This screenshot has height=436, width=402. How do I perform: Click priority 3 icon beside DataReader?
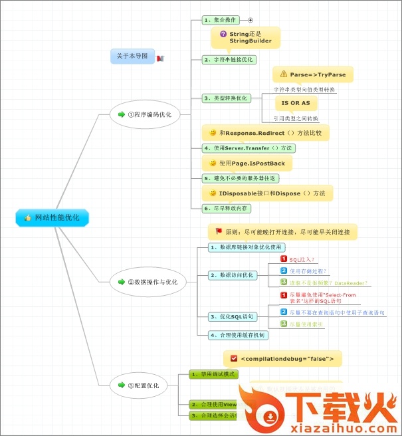[x=284, y=282]
